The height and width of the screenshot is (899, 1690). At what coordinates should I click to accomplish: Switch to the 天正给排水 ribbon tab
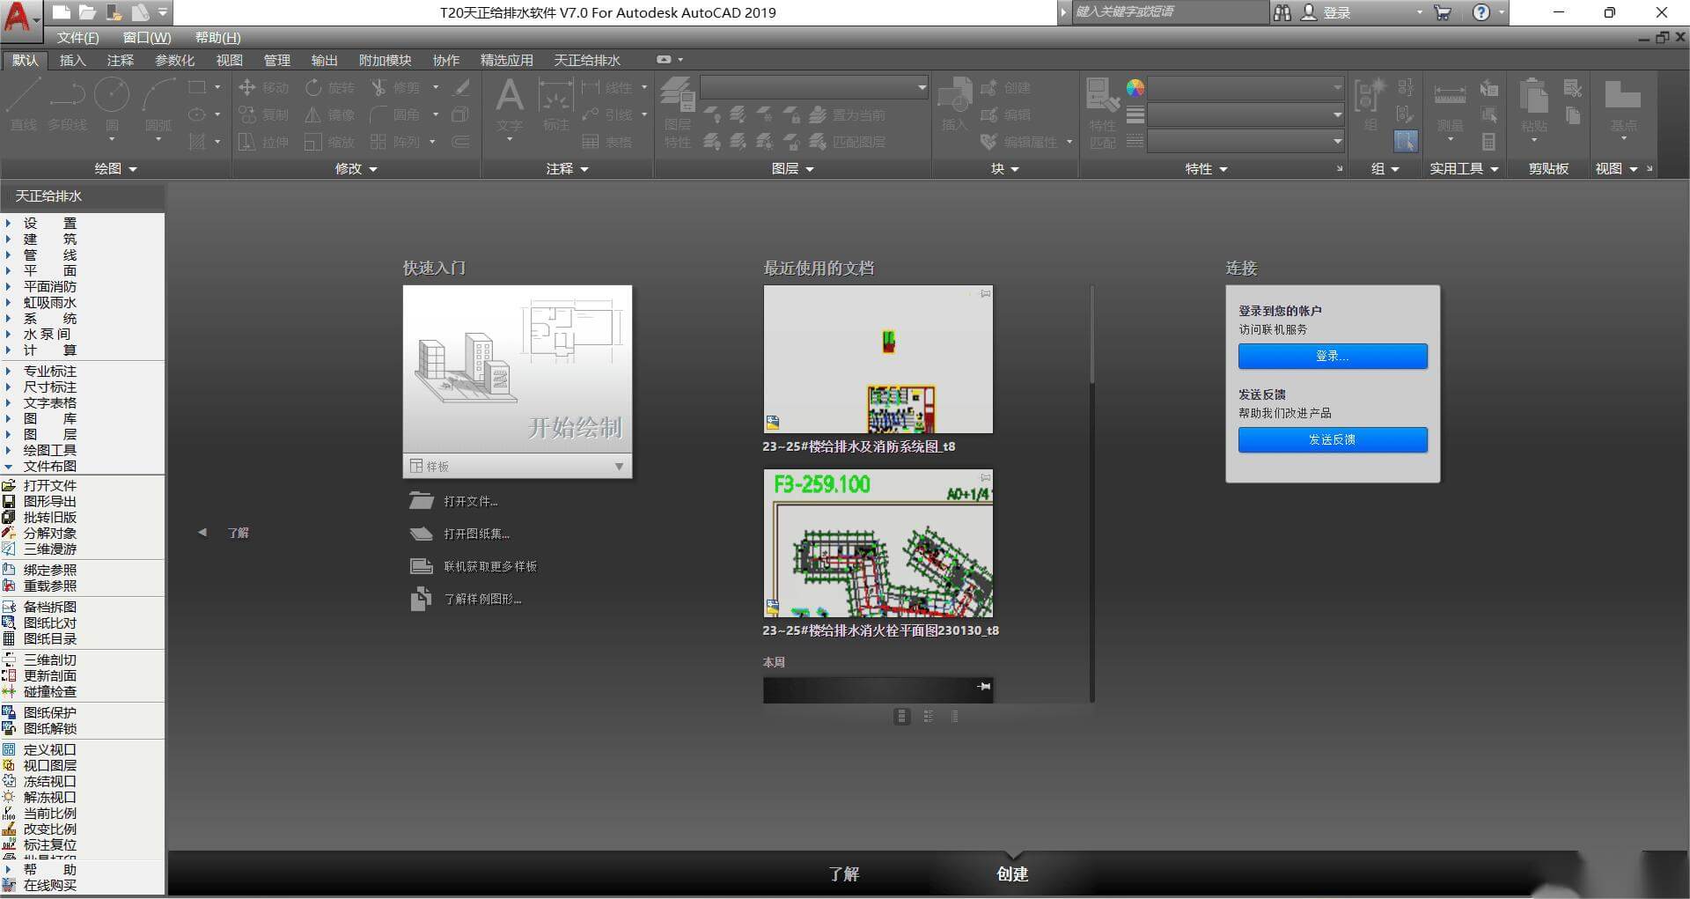coord(587,60)
